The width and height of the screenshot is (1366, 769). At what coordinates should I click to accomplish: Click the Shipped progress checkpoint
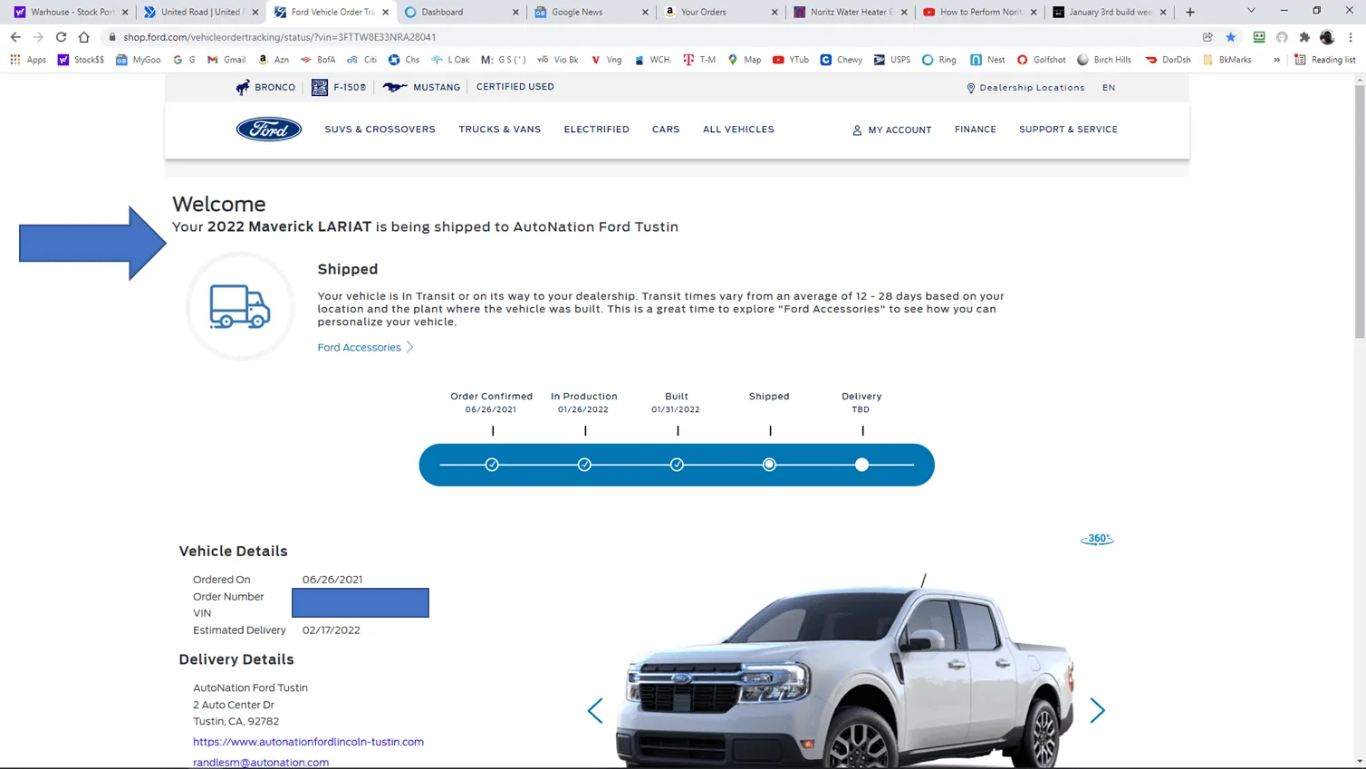769,465
